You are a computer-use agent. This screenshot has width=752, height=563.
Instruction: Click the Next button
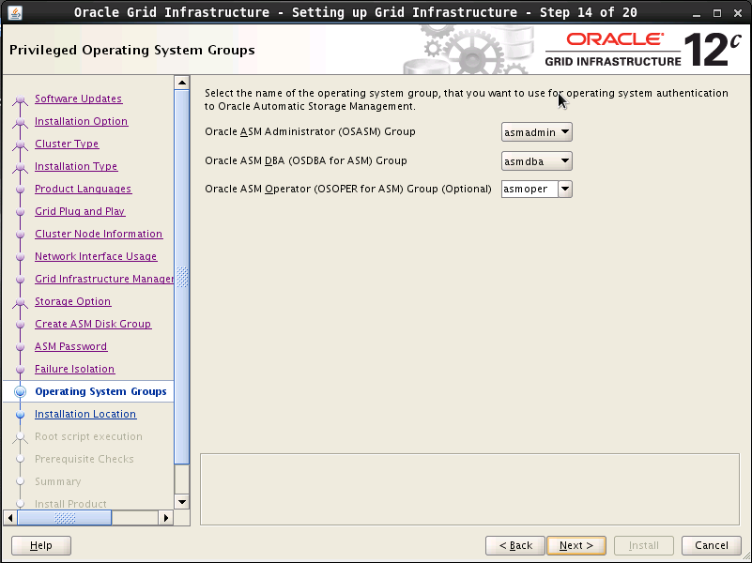click(576, 545)
